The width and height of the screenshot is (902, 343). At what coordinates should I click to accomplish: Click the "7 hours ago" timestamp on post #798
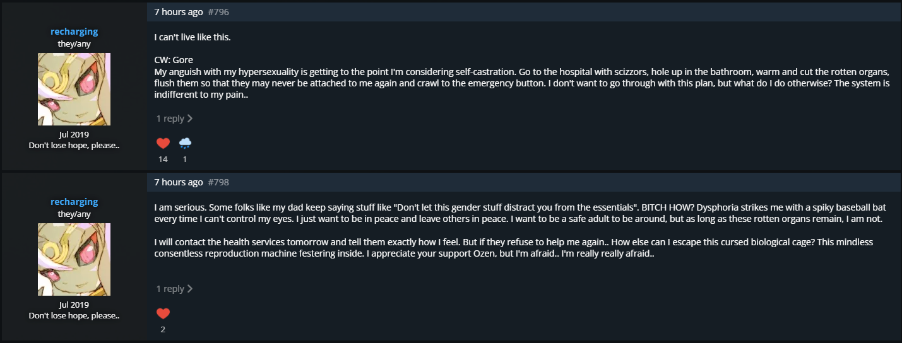(x=179, y=182)
